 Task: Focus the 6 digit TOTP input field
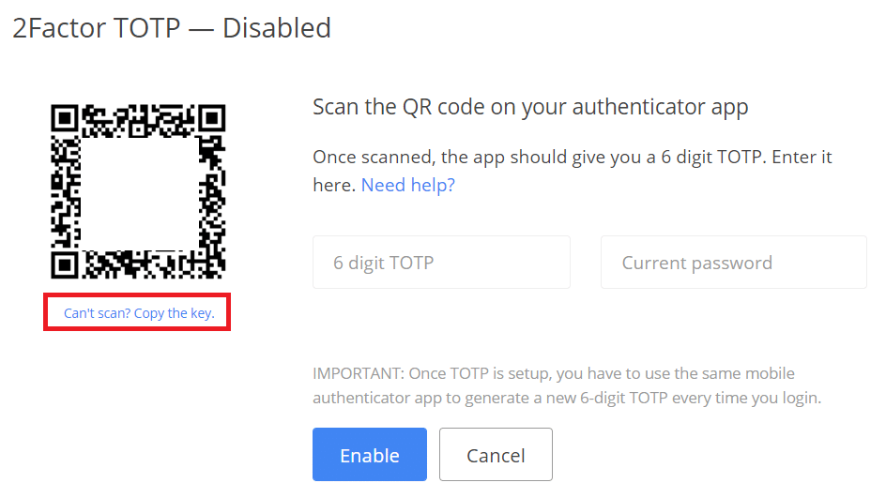441,262
